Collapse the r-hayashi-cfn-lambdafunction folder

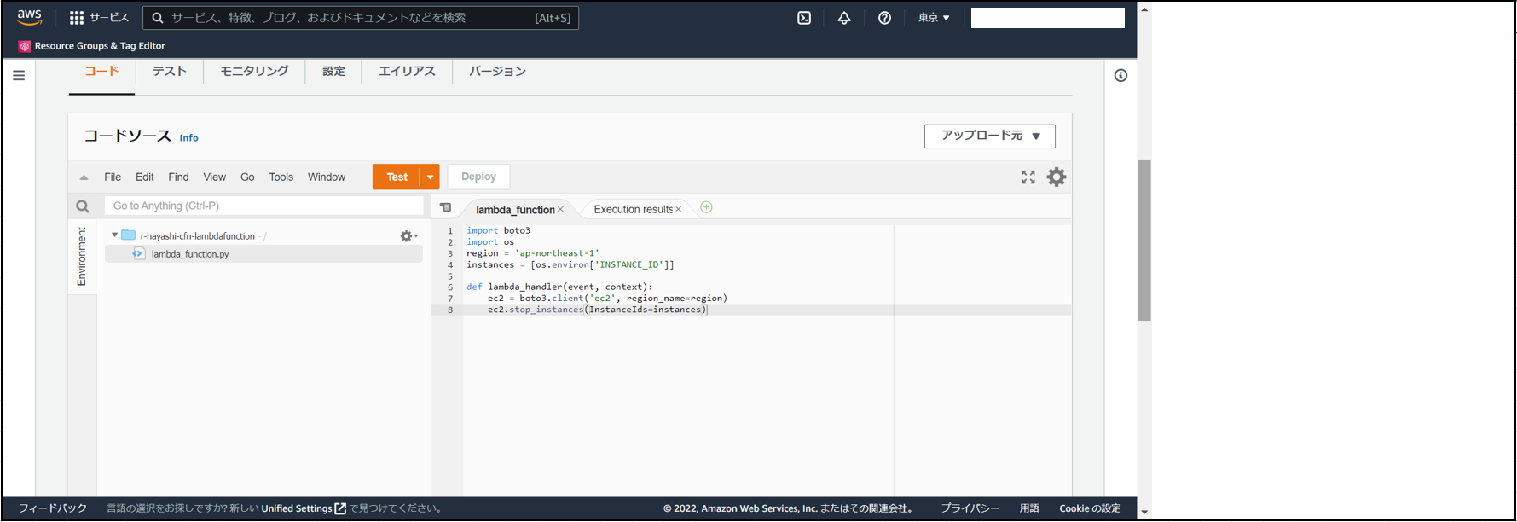114,235
